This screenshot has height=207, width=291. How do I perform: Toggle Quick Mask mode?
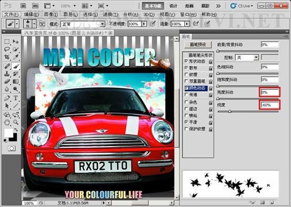[12, 148]
